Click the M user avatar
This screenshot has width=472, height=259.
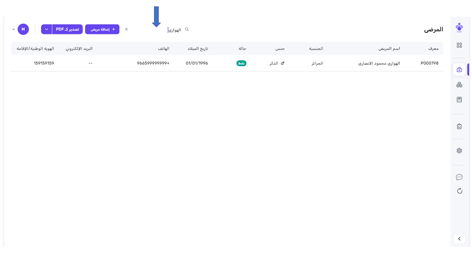(x=23, y=29)
